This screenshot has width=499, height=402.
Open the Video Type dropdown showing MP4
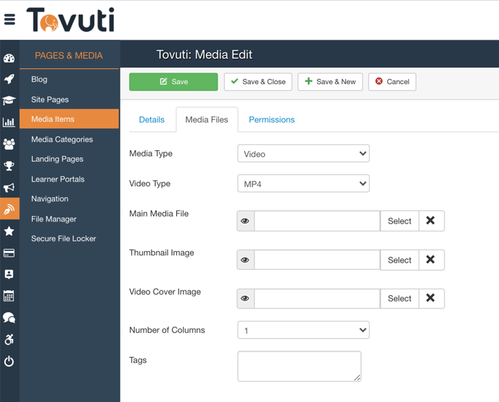point(303,184)
